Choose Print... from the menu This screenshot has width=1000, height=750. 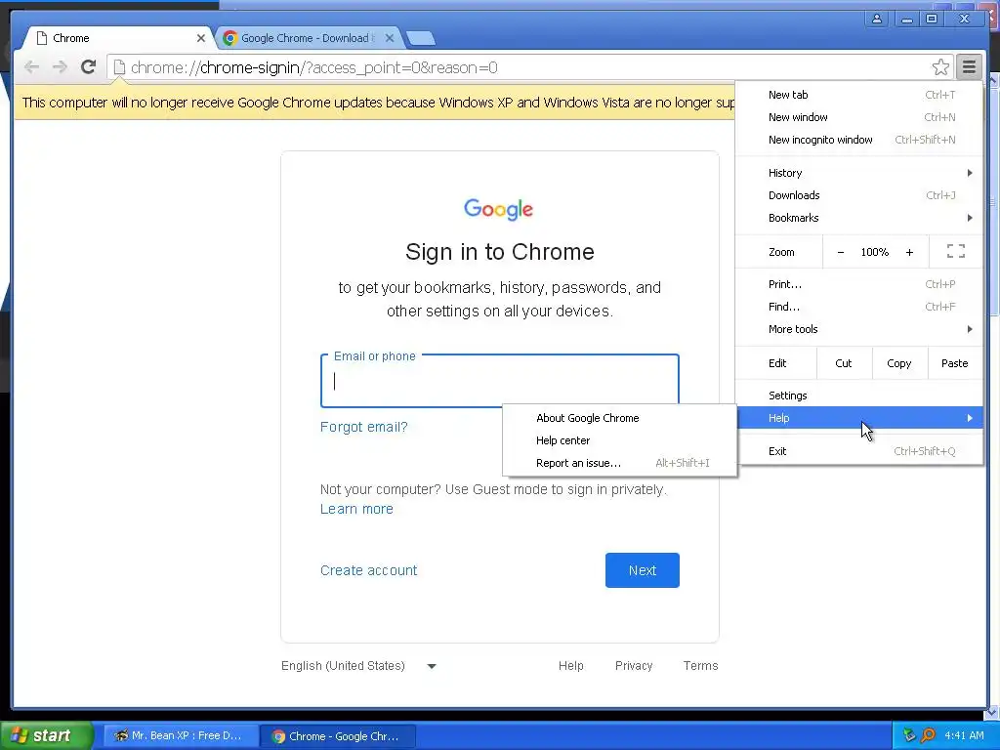click(861, 284)
